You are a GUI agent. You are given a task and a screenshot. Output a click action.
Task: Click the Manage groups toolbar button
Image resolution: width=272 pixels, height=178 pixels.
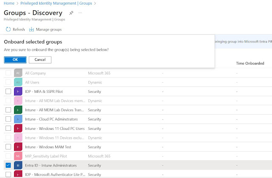[45, 29]
